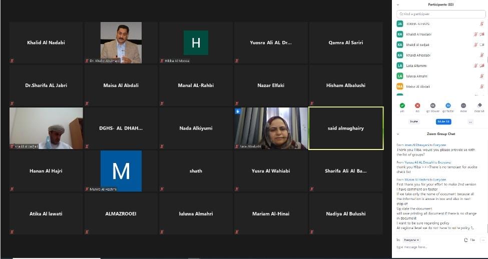488x259 pixels.
Task: Click the File attachment icon in chat
Action: coord(466,240)
